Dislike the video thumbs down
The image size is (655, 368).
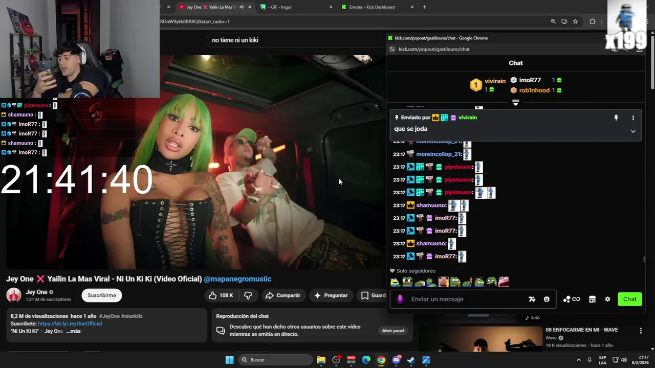(x=248, y=295)
